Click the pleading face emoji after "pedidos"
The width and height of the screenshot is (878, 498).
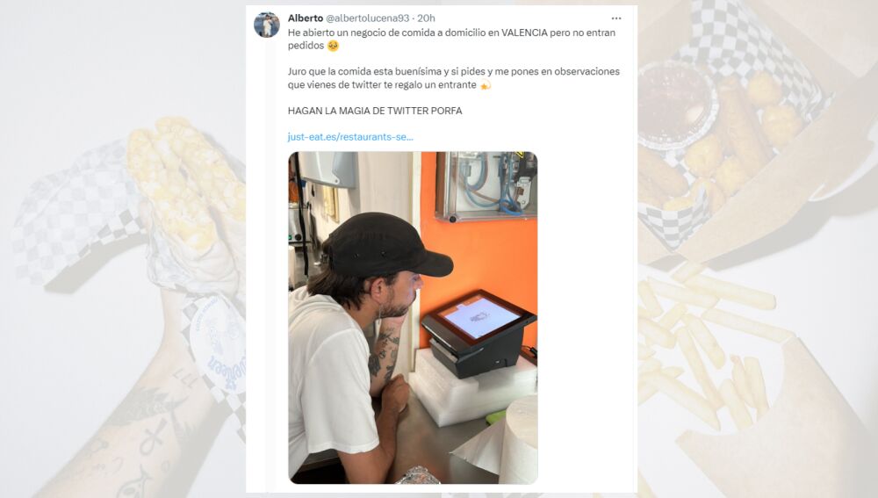tap(333, 46)
